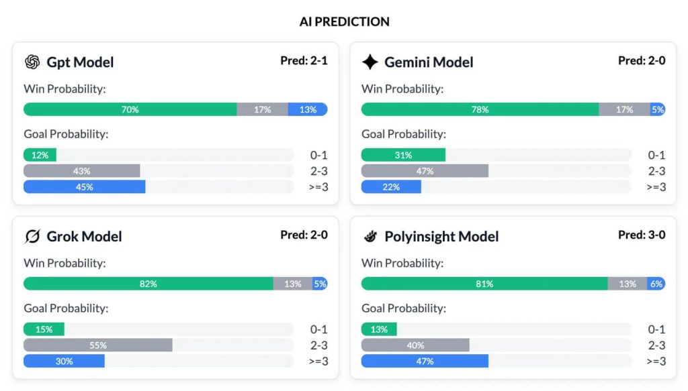The image size is (688, 391).
Task: Select the Gpt Model card header
Action: point(79,62)
